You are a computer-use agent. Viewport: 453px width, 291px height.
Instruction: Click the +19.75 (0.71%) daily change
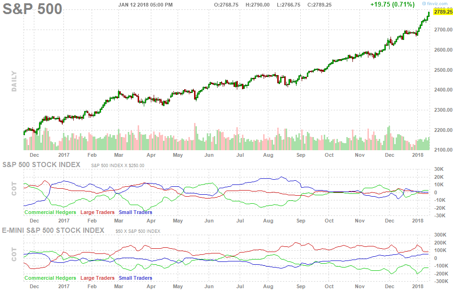tap(392, 4)
